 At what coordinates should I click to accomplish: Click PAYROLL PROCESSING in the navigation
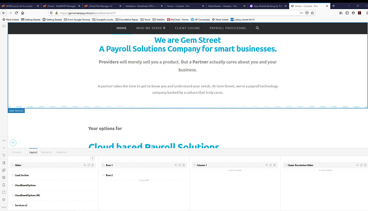point(228,28)
